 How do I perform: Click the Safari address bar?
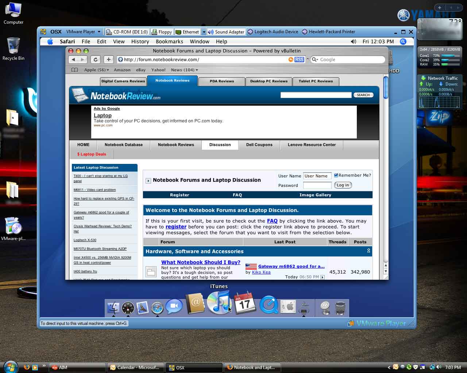(206, 59)
